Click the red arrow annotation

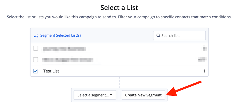pyautogui.click(x=184, y=89)
